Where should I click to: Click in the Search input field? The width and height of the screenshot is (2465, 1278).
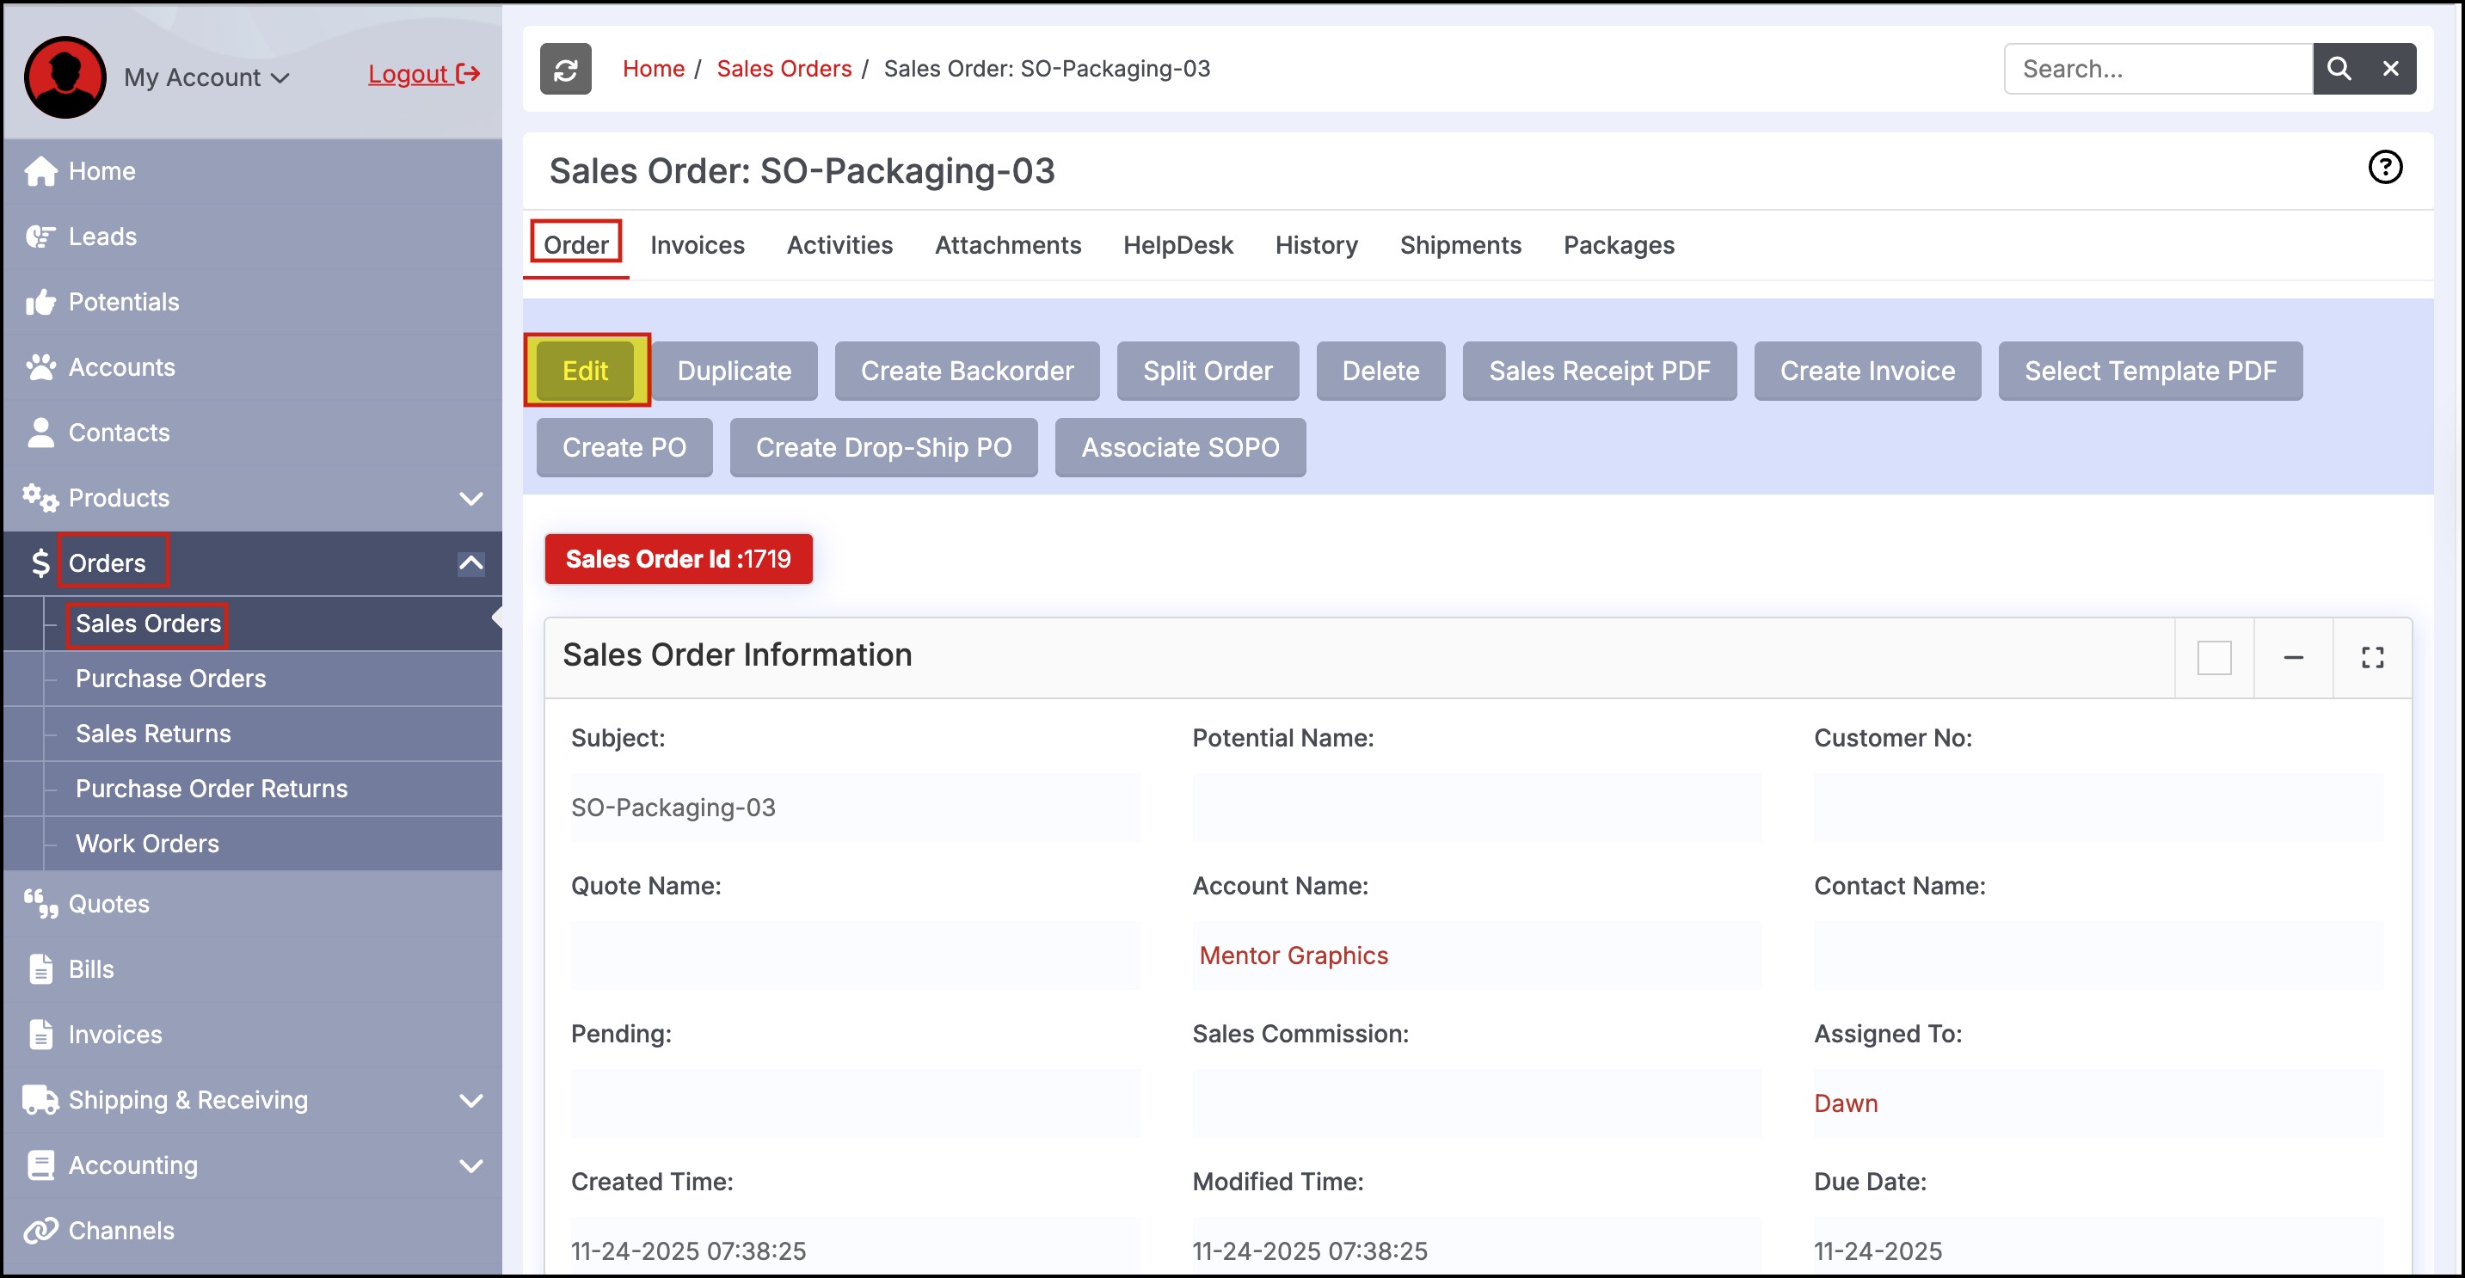(2157, 69)
